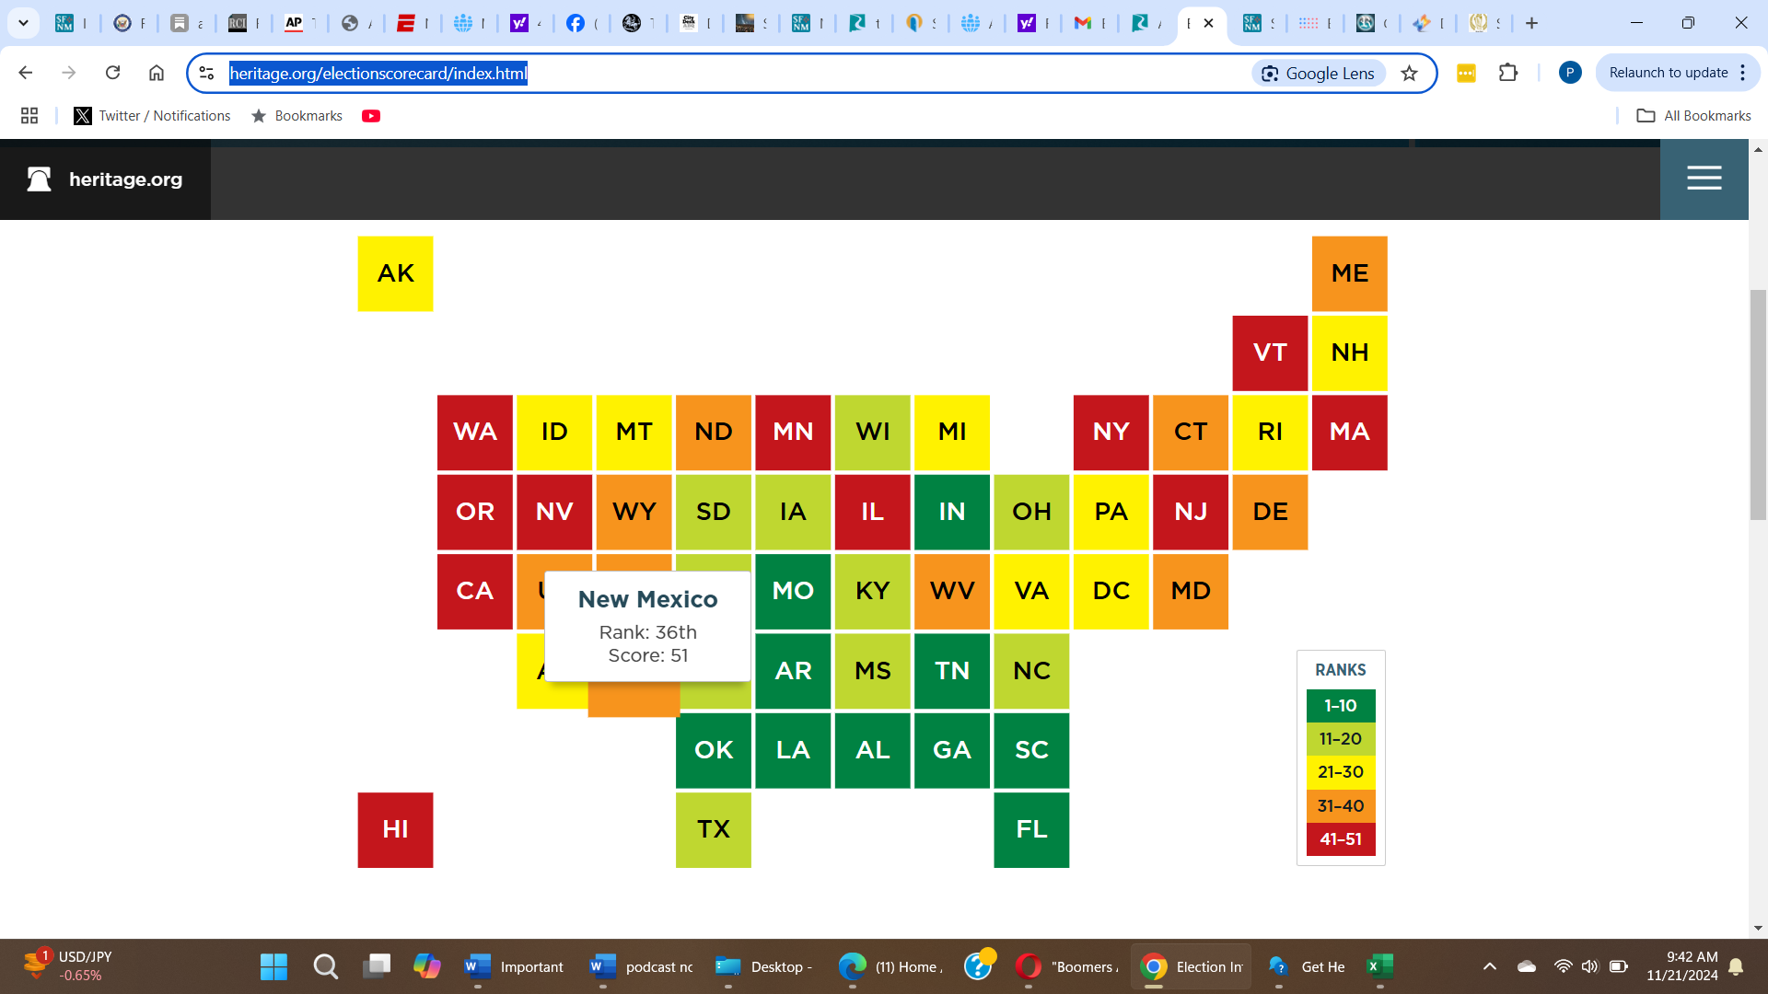The image size is (1768, 994).
Task: Select the Florida state tile
Action: 1031,829
